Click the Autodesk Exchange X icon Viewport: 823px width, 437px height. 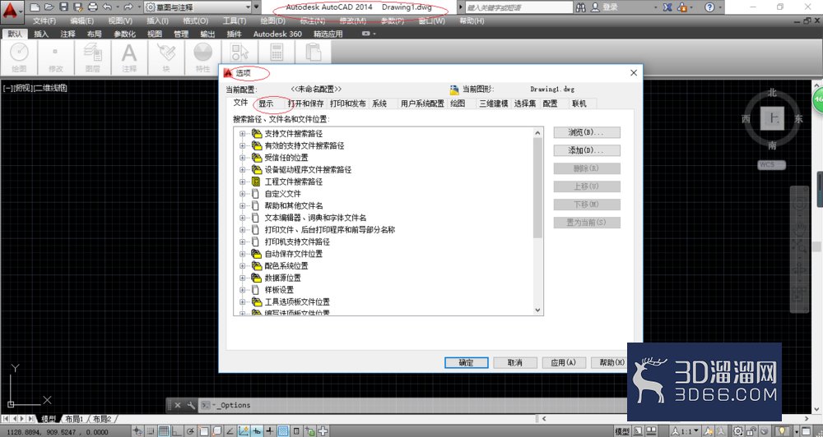(667, 7)
